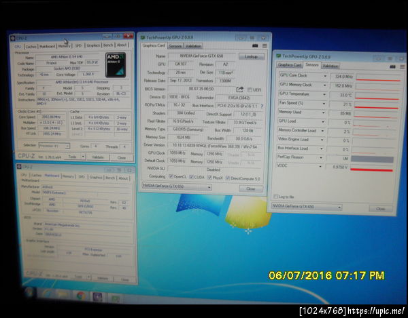Click the camera screenshot icon in GPU-Z Graphics Card window
408x318 pixels.
click(255, 46)
